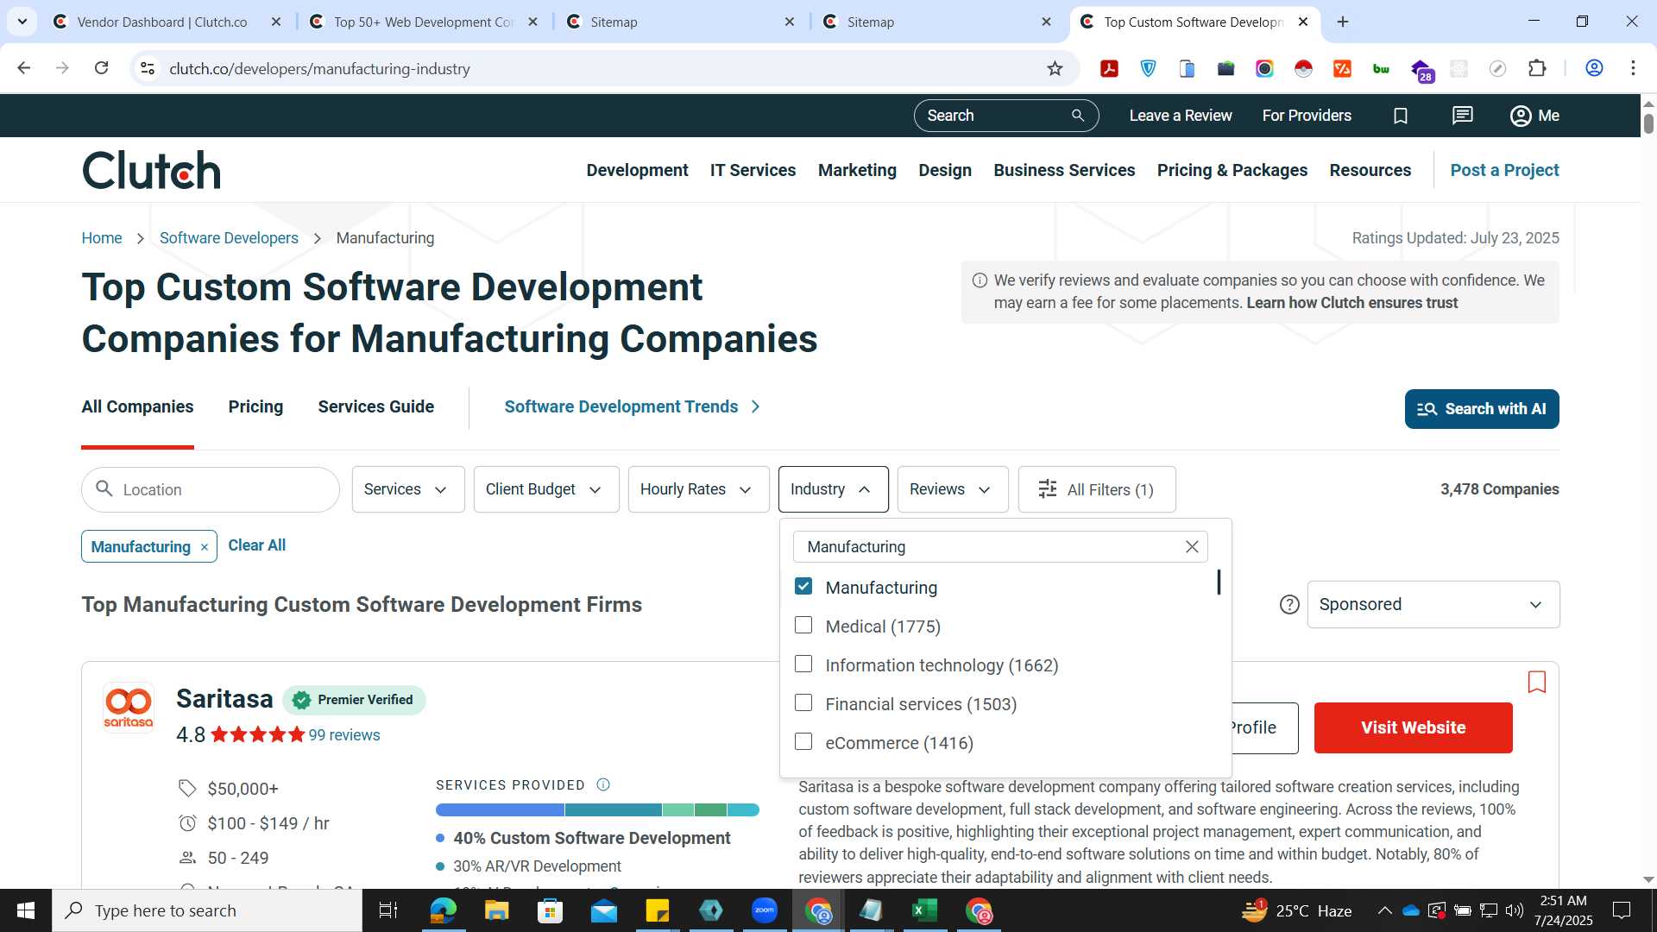The width and height of the screenshot is (1657, 932).
Task: Open the Software Developers breadcrumb
Action: point(229,238)
